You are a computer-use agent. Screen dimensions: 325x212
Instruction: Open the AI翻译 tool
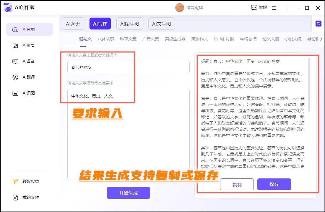15,77
